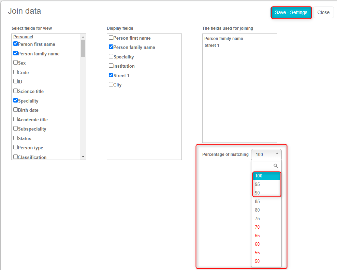Tick the Birth date checkbox
This screenshot has width=337, height=270.
tap(16, 110)
